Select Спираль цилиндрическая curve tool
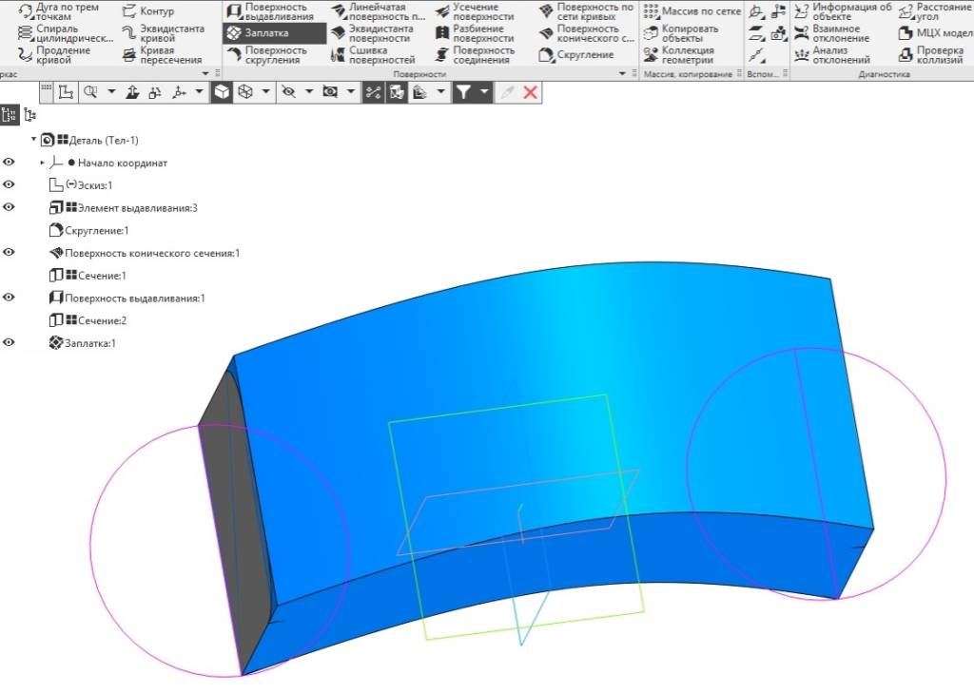974x693 pixels. tap(66, 33)
